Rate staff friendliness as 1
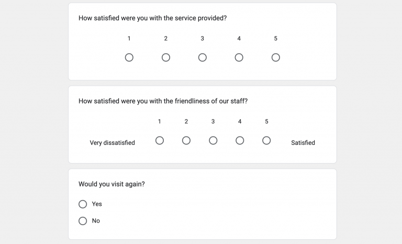The height and width of the screenshot is (244, 402). (160, 141)
